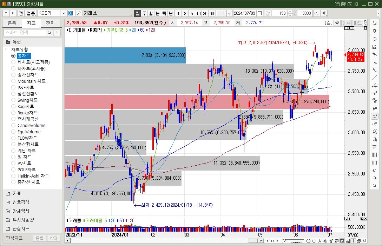Viewport: 382px width, 246px height.
Task: Open the period multiplier dropdown showing 1
Action: click(x=229, y=13)
